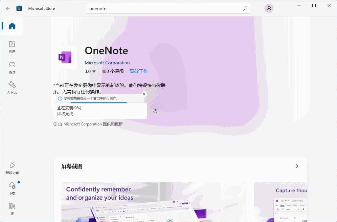The image size is (337, 222).
Task: Open your account profile icon
Action: [269, 8]
